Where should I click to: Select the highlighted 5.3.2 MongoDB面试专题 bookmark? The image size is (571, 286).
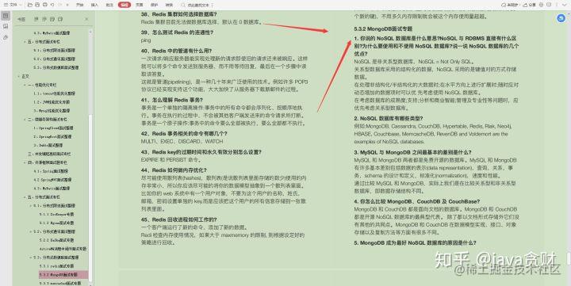coord(63,275)
